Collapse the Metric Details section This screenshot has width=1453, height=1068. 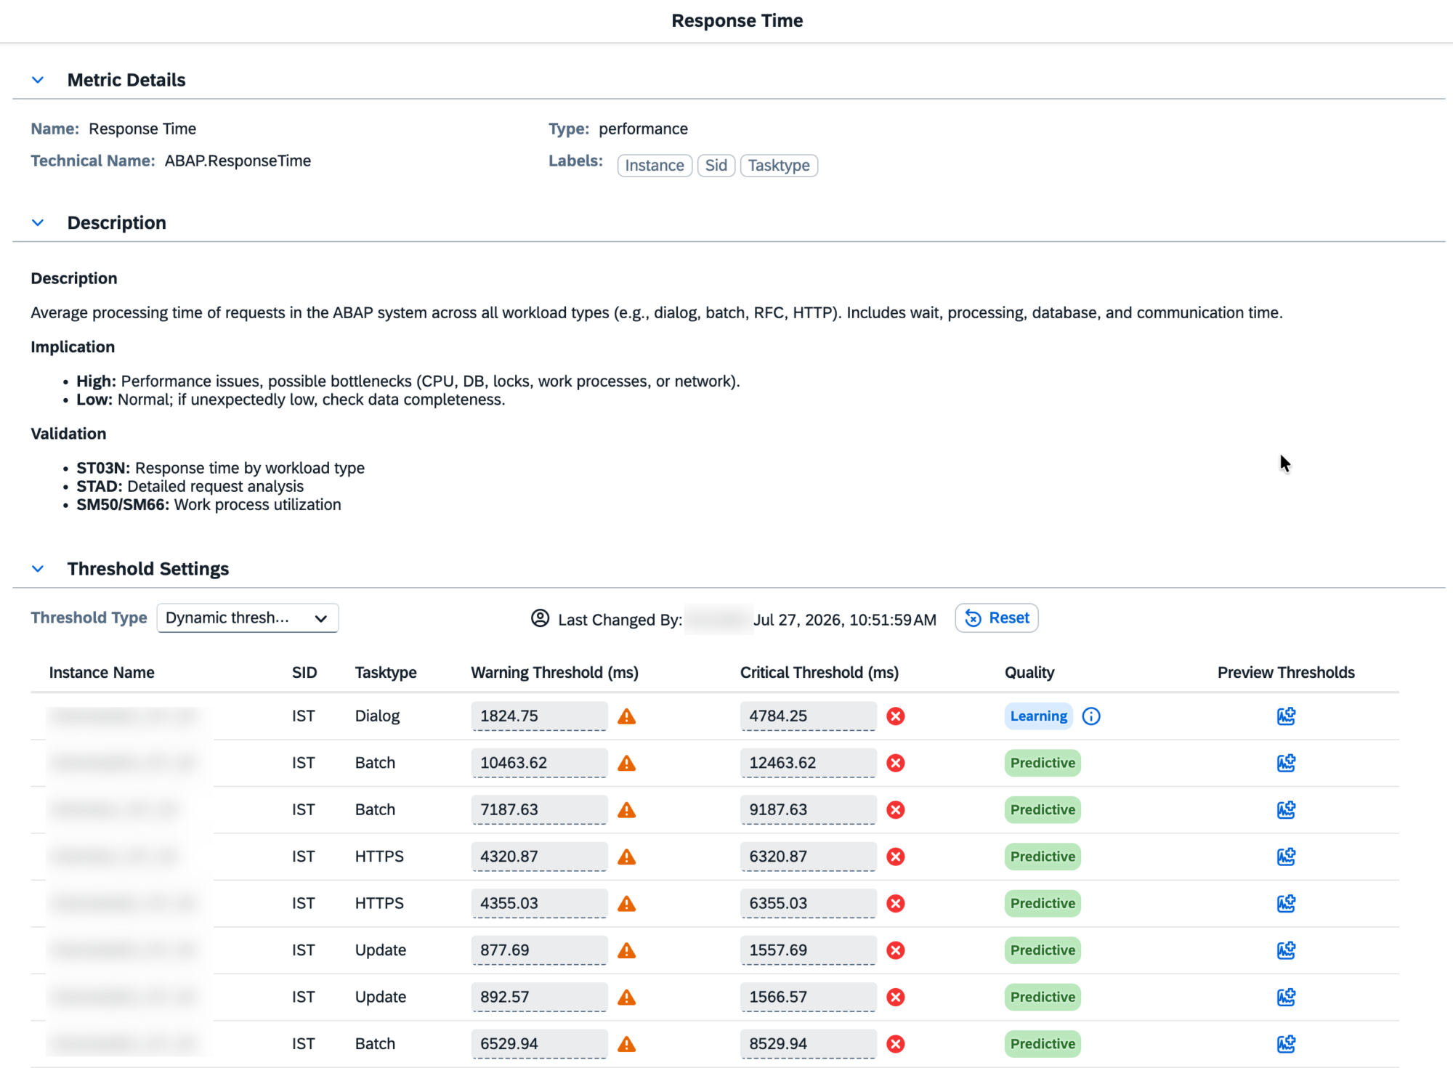[38, 80]
